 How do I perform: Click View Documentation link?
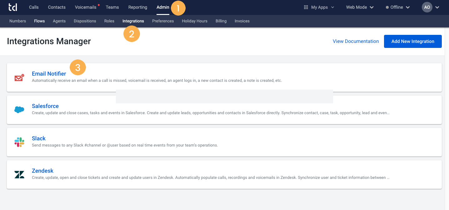(x=356, y=41)
